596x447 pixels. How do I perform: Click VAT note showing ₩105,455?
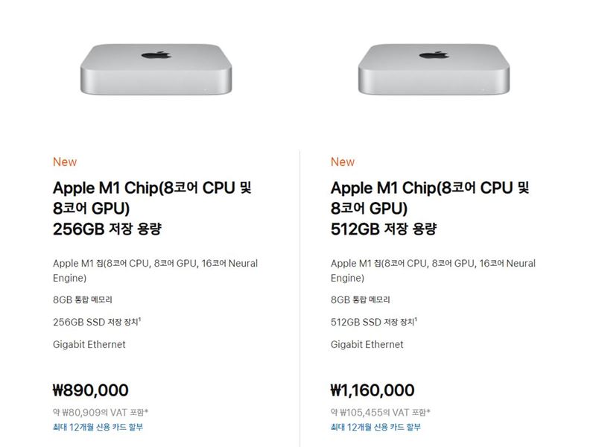(x=381, y=413)
